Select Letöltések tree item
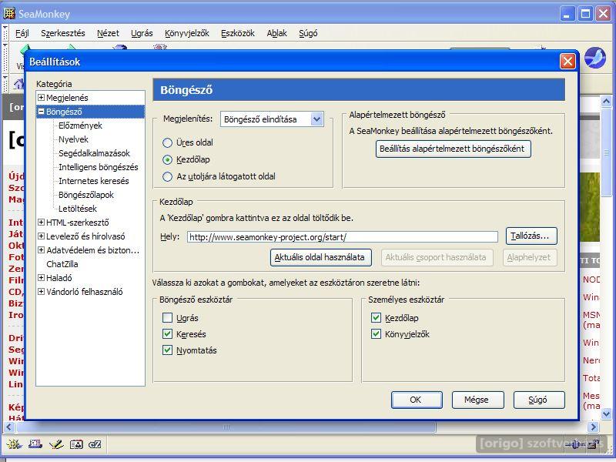Viewport: 616px width, 462px height. tap(78, 209)
